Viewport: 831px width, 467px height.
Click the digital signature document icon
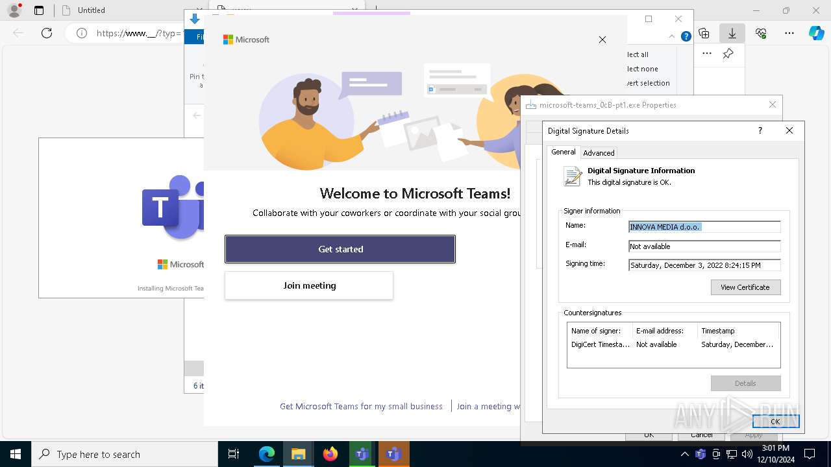pos(573,176)
